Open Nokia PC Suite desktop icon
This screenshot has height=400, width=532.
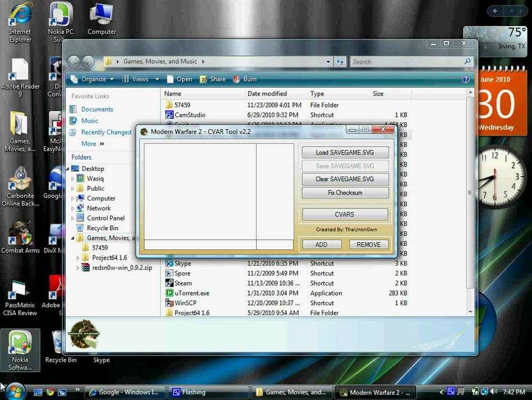(61, 22)
